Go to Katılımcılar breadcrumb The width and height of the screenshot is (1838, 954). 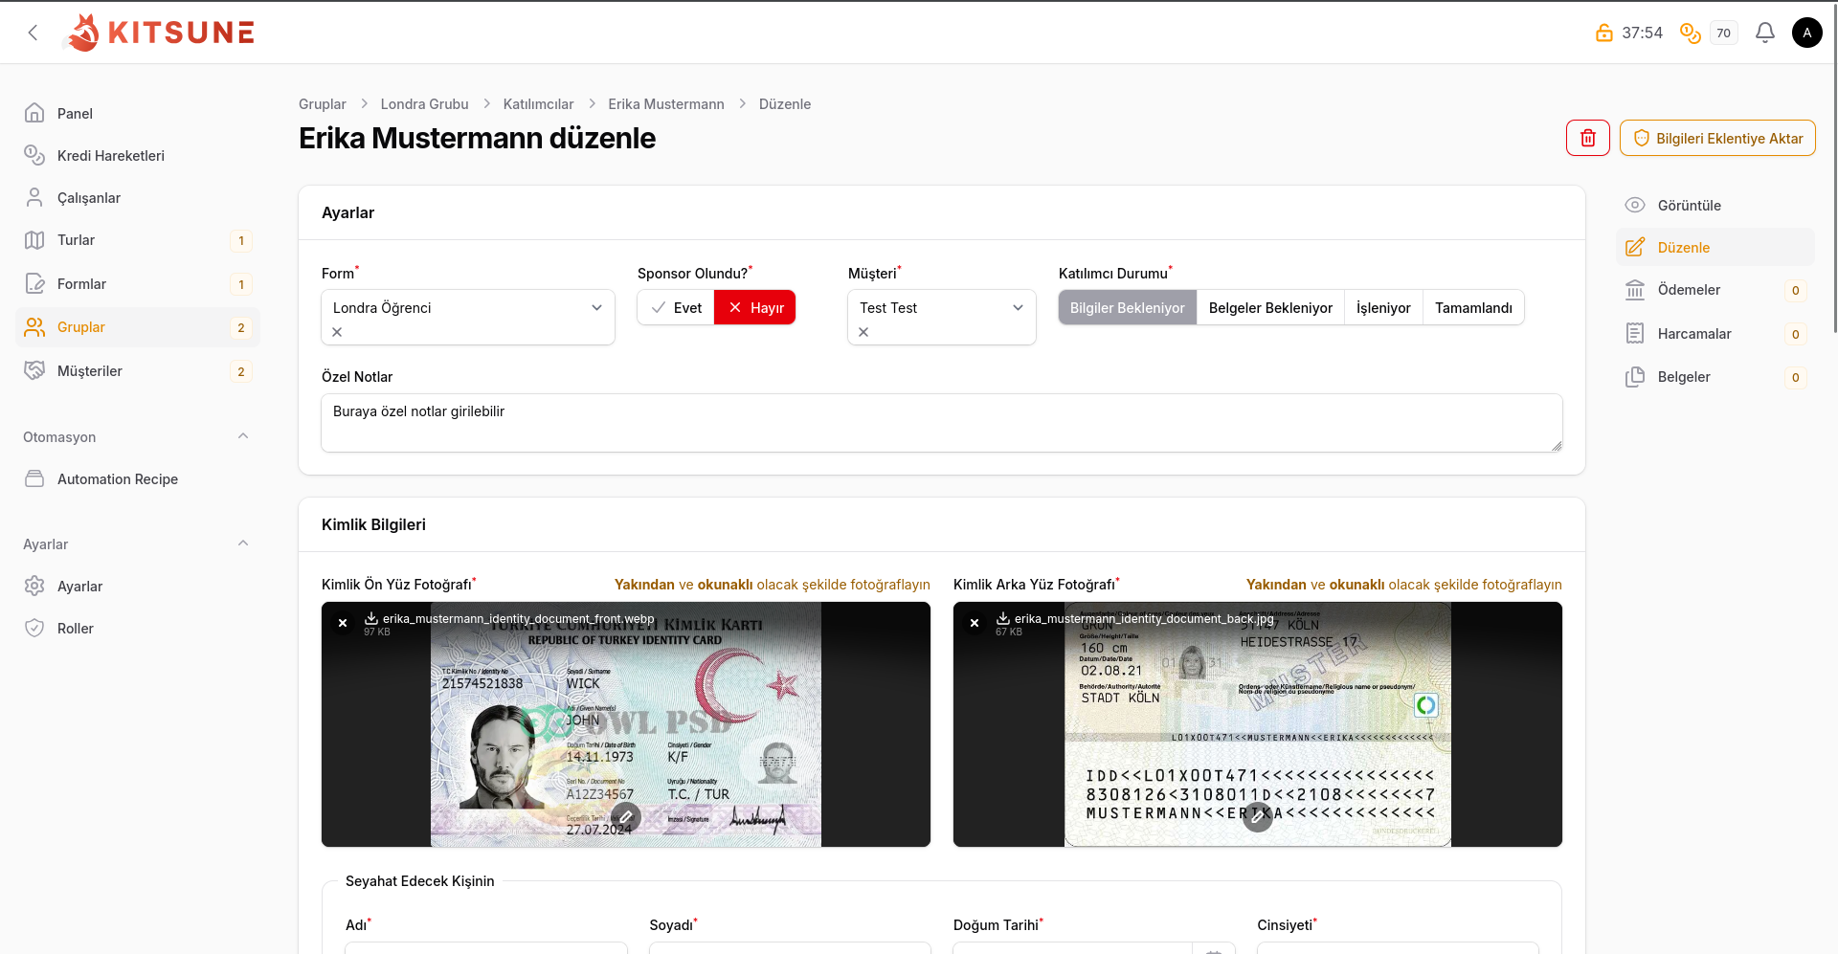point(539,104)
